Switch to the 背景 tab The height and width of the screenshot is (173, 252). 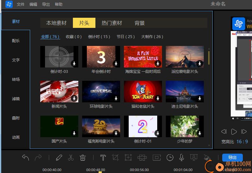point(139,23)
